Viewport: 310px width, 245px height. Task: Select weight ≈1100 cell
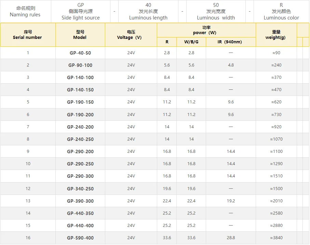coord(276,152)
